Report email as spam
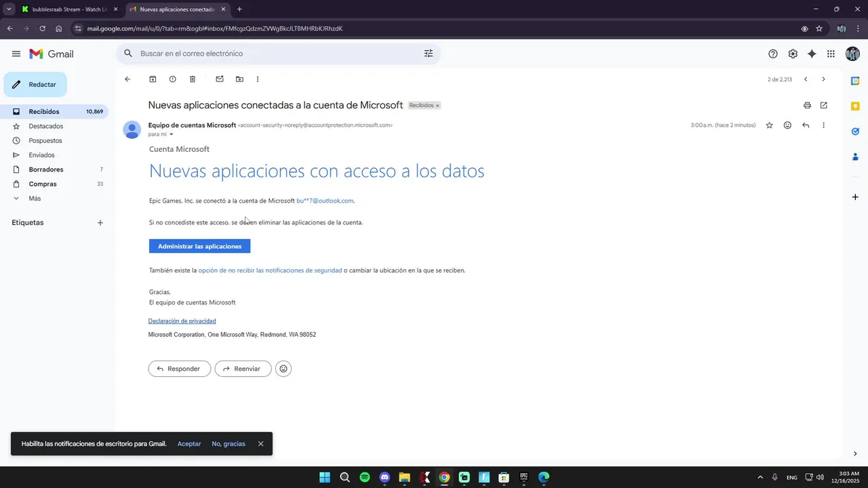 point(172,79)
